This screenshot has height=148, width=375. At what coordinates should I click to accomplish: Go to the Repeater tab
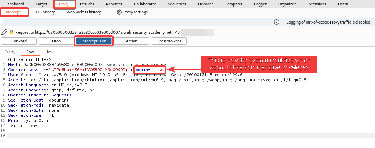click(x=114, y=4)
